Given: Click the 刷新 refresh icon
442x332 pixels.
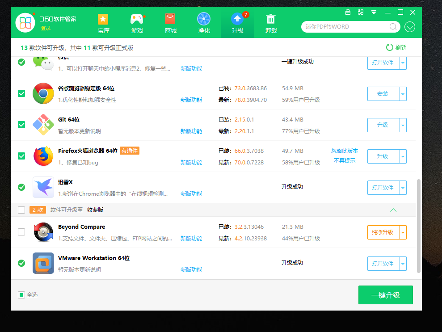Looking at the screenshot, I should [x=390, y=47].
